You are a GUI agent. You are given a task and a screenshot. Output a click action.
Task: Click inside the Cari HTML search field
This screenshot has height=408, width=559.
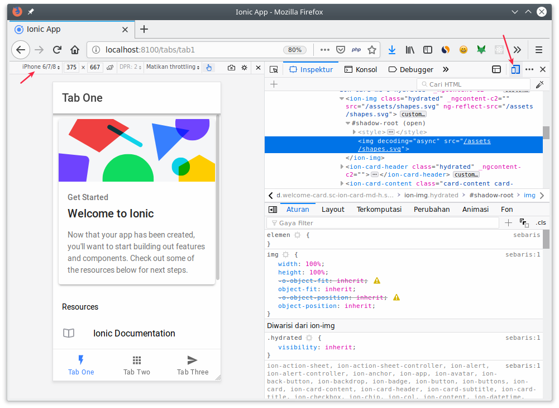pos(473,84)
